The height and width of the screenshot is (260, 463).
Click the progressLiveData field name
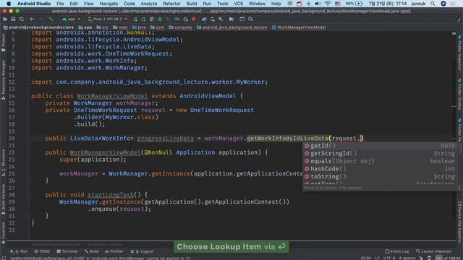click(x=166, y=139)
